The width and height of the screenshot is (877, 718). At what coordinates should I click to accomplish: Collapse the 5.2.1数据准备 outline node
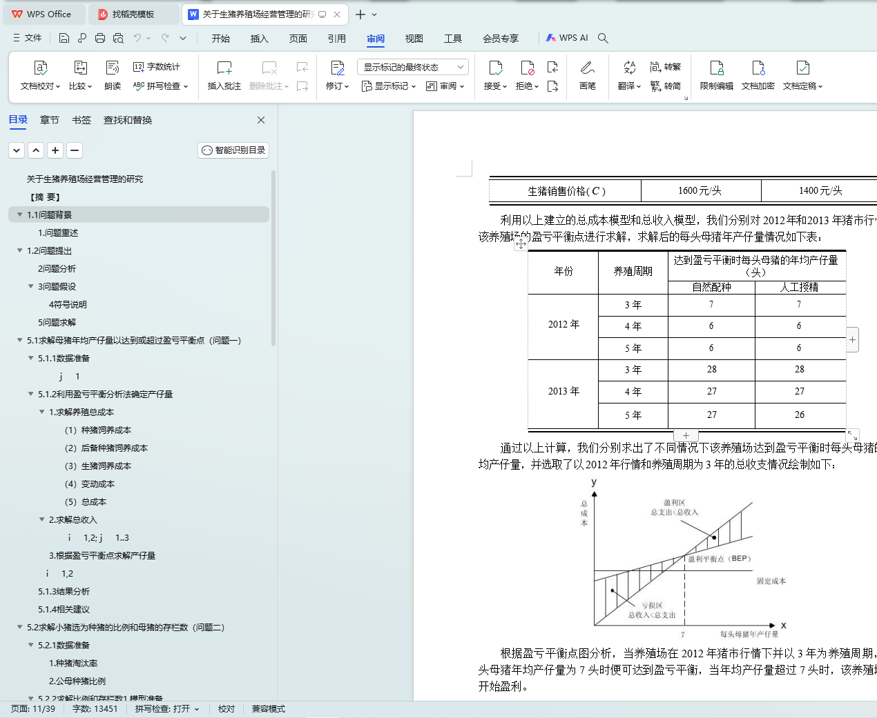(x=30, y=645)
